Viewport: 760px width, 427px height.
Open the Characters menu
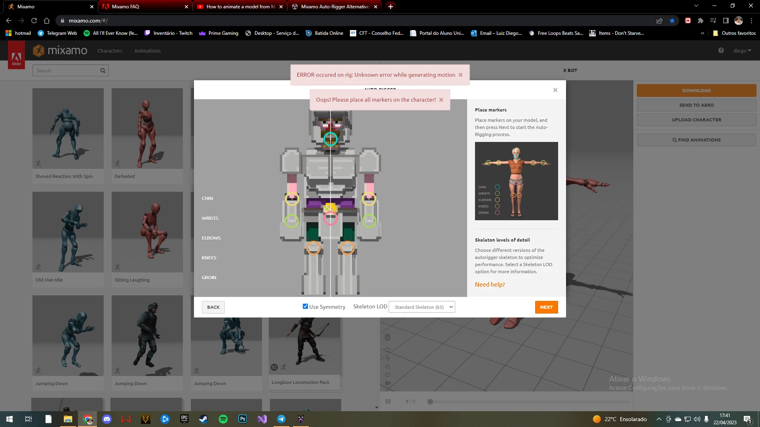110,51
